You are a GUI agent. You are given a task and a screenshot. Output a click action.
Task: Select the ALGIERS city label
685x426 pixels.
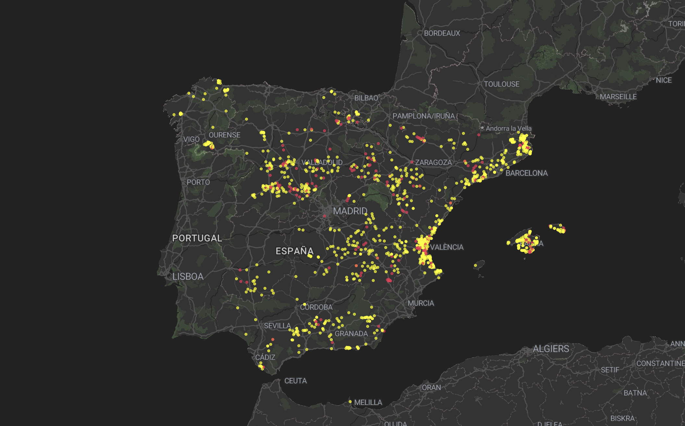tap(551, 349)
